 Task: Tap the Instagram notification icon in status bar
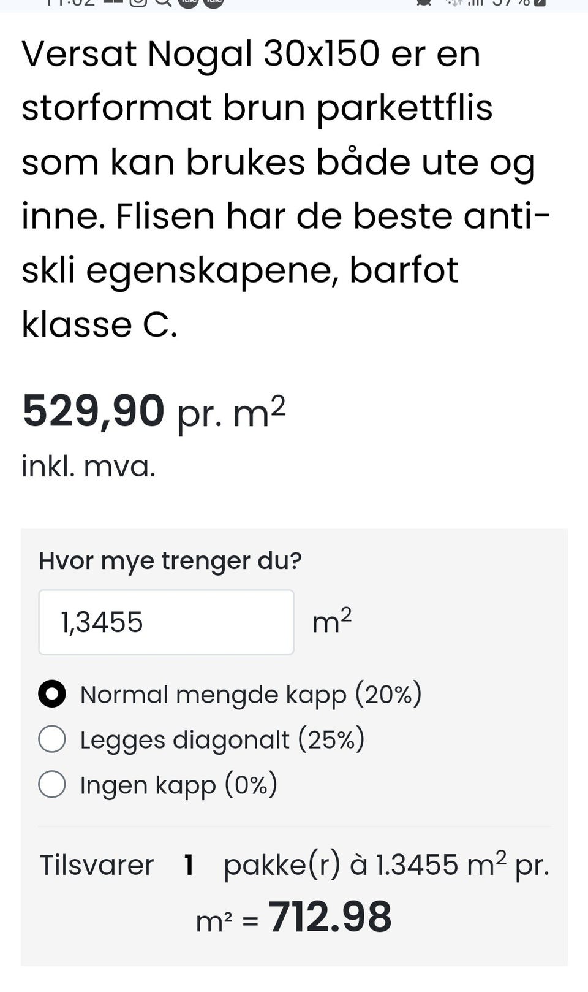(x=139, y=2)
